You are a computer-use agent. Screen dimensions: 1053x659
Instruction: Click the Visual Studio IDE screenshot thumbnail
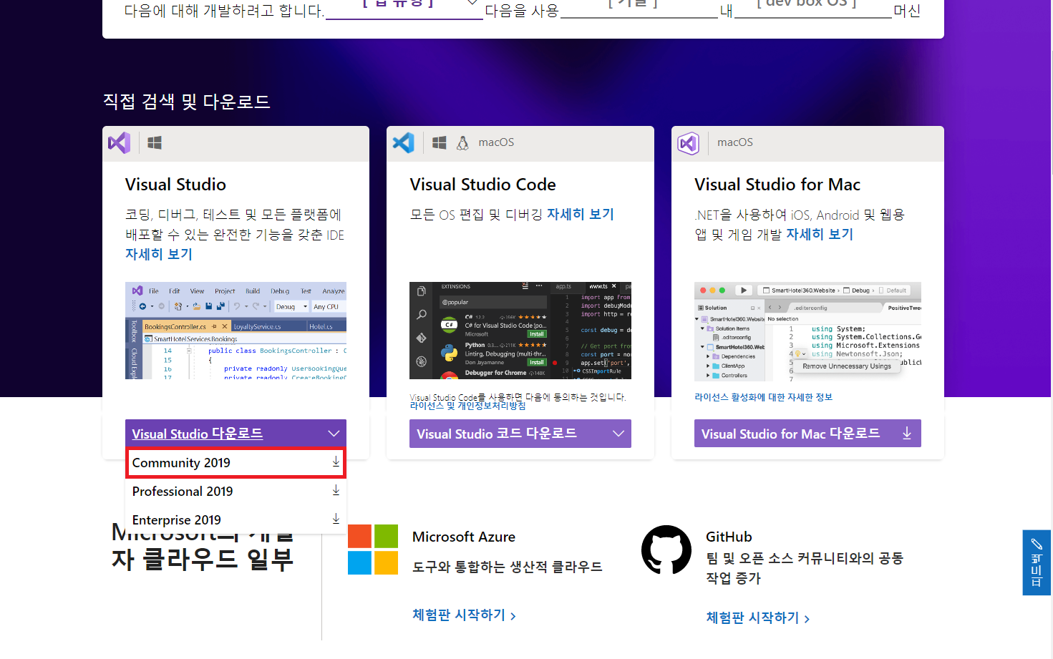[236, 331]
